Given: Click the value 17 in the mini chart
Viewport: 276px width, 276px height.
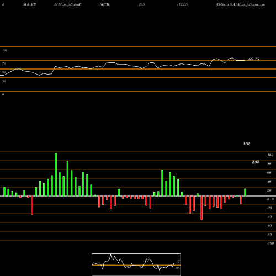Looking at the screenshot, I should [x=178, y=262].
